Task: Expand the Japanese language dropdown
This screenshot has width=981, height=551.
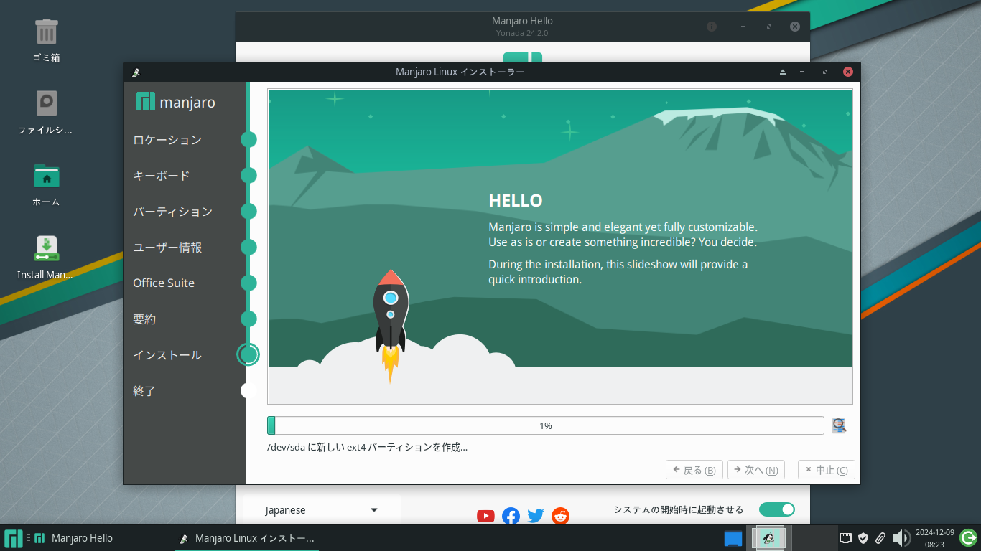Action: click(322, 510)
